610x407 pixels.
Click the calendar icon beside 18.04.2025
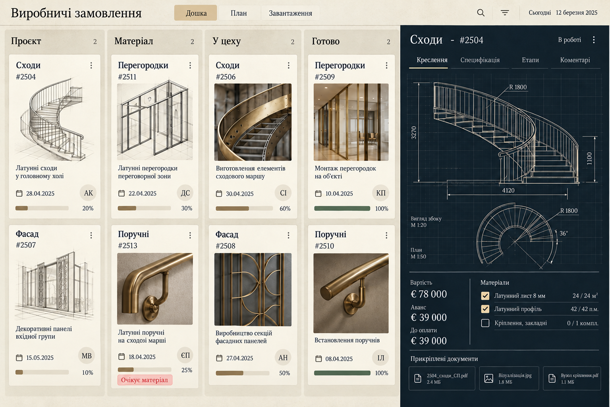[122, 357]
